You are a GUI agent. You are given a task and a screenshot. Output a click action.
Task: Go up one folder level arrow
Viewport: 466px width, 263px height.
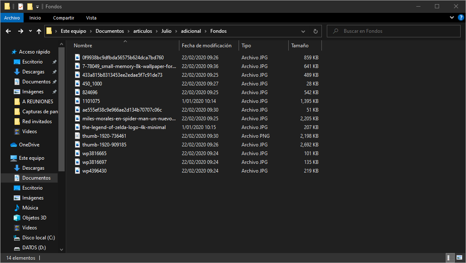[x=39, y=31]
